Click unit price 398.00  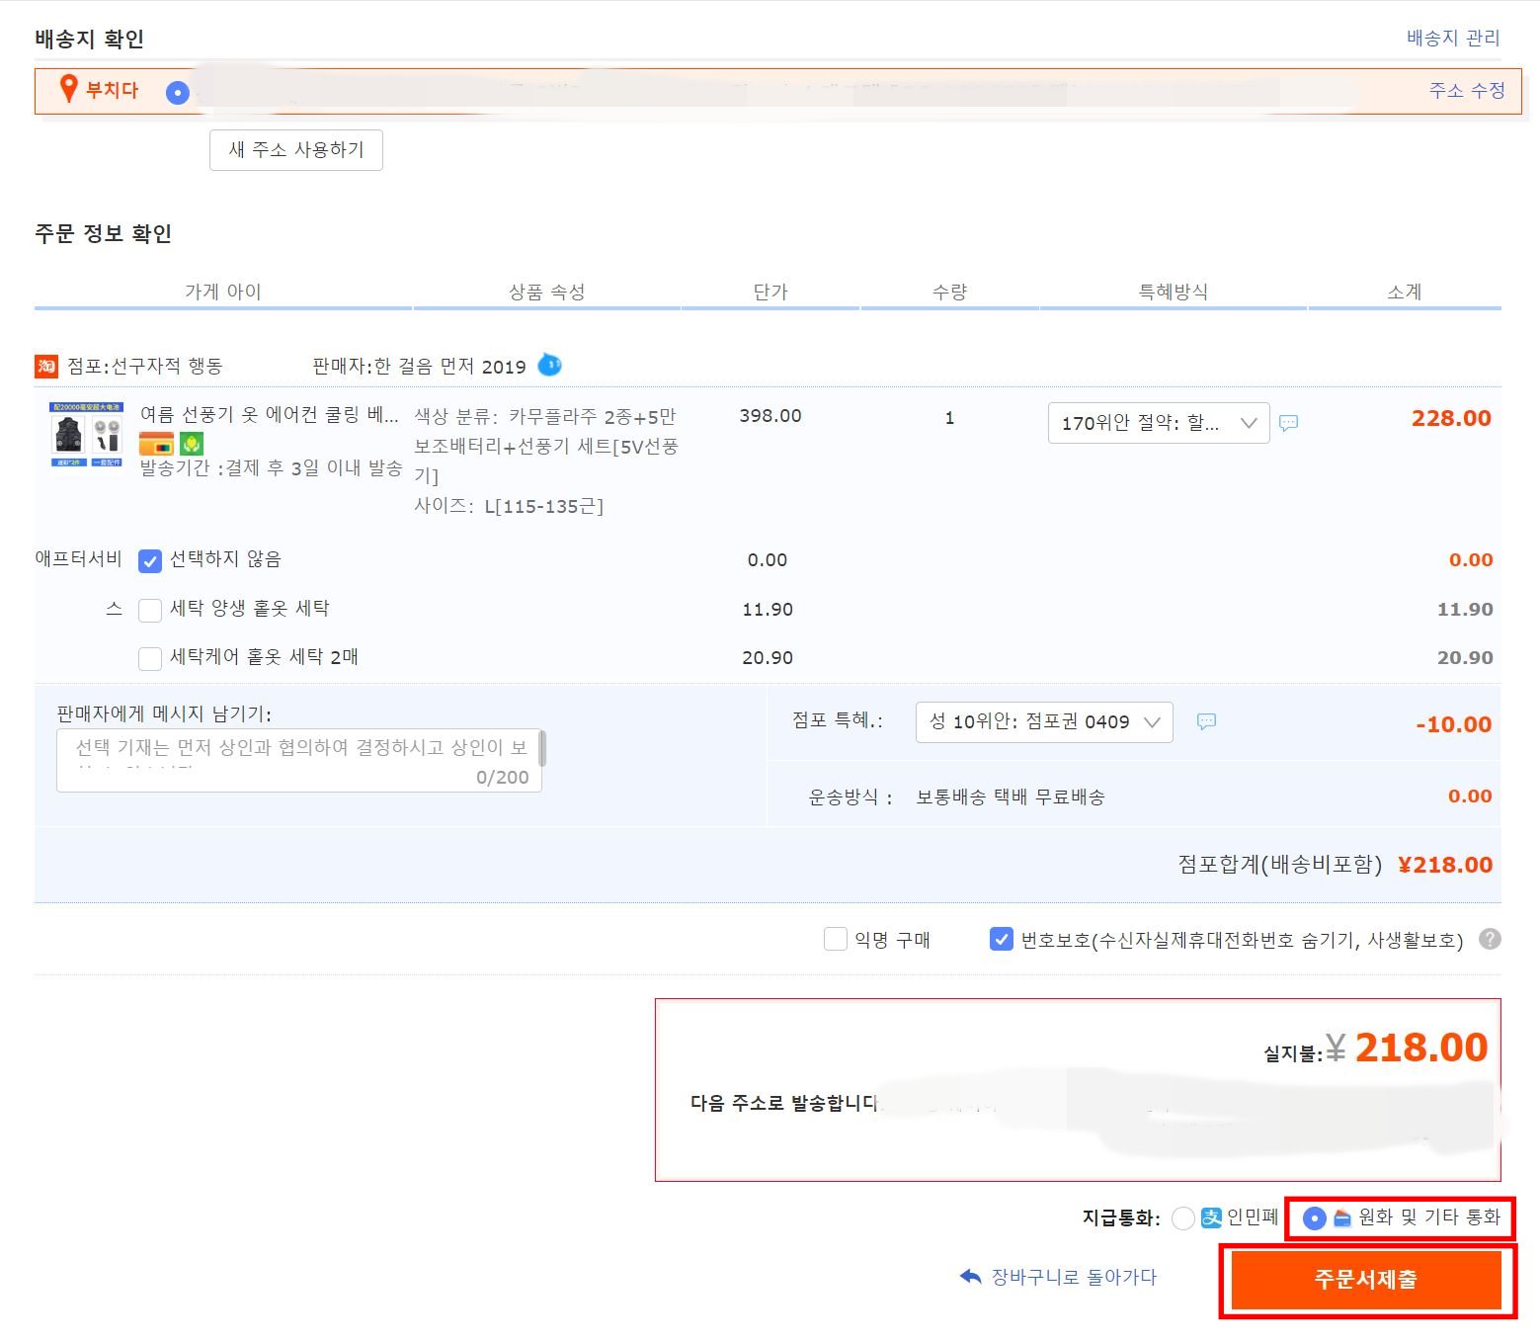pyautogui.click(x=770, y=416)
